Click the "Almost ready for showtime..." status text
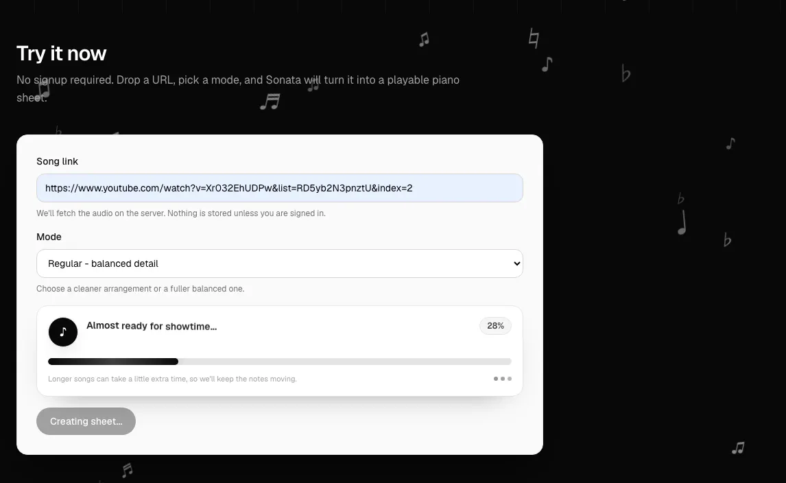This screenshot has height=483, width=786. click(x=152, y=326)
